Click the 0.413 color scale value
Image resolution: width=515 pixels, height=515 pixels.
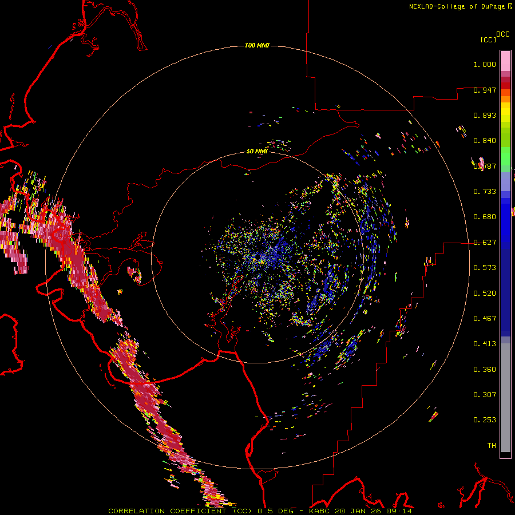pyautogui.click(x=485, y=344)
